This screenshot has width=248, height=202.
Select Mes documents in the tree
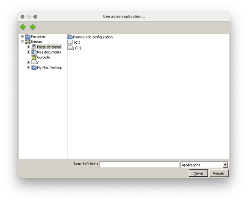49,52
